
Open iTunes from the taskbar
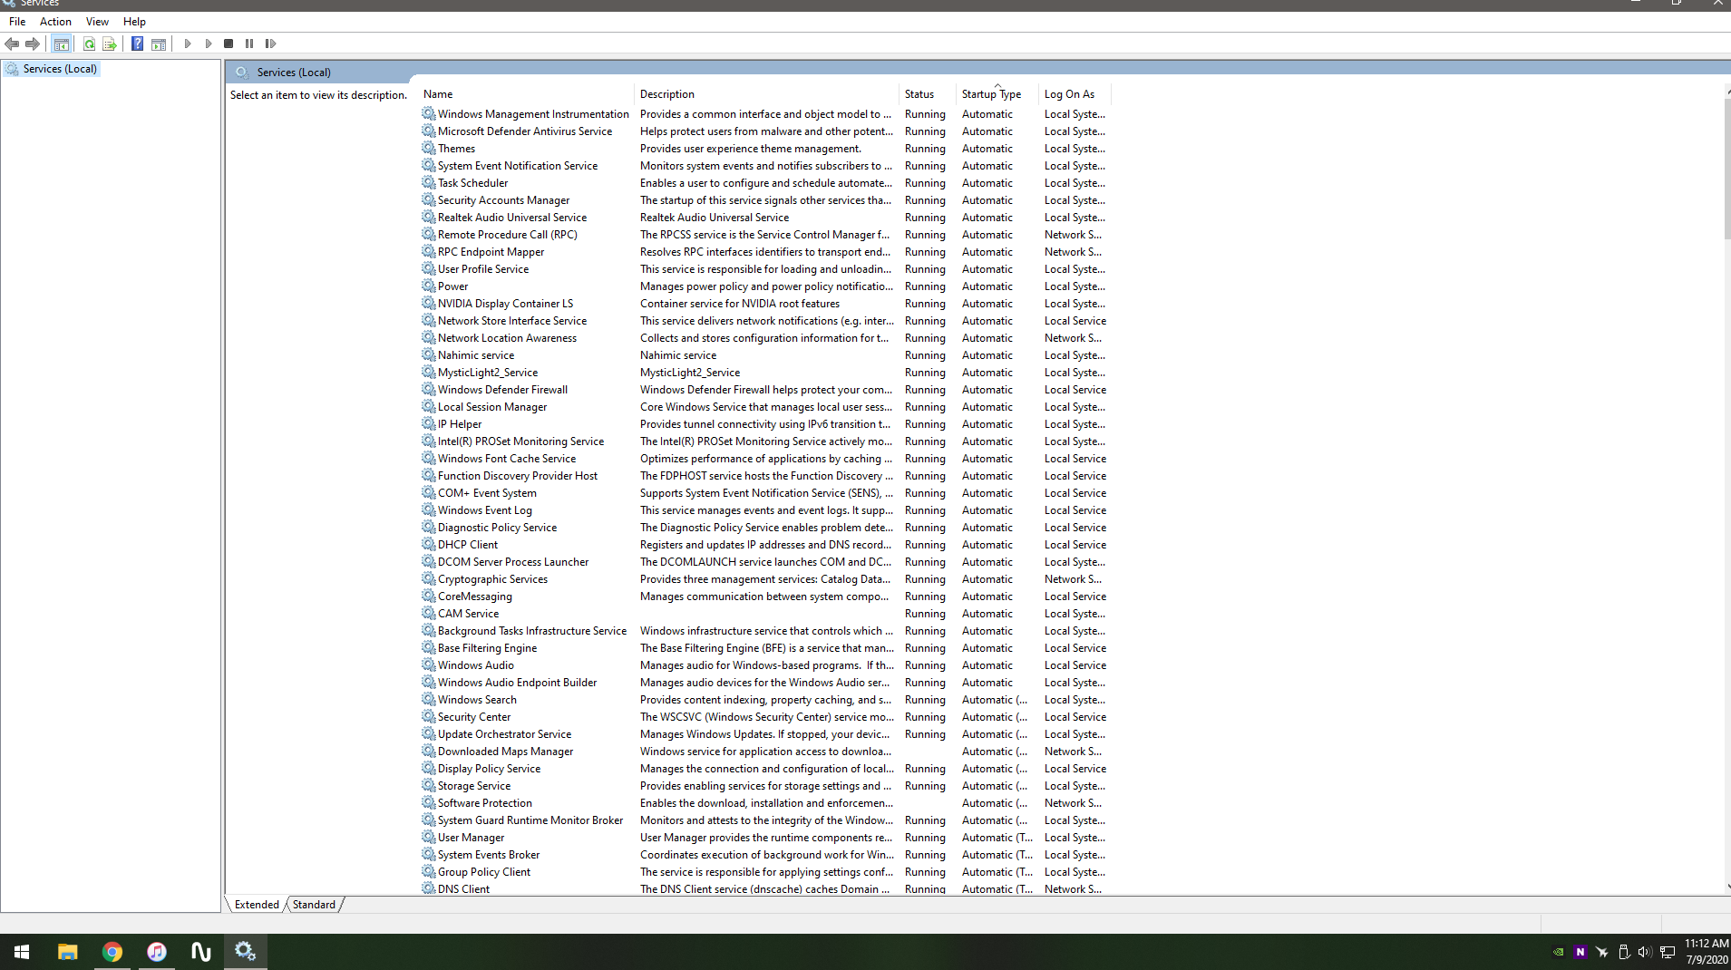156,952
